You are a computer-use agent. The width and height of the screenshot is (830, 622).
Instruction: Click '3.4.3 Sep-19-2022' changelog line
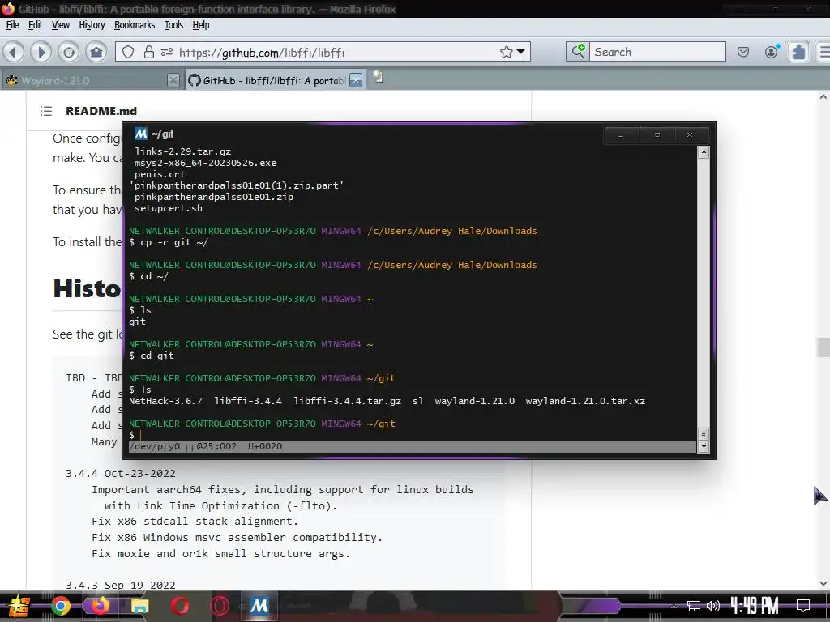120,585
